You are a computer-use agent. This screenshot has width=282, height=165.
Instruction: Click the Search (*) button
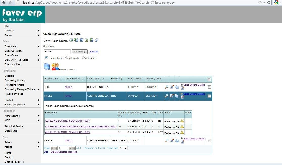click(x=79, y=51)
